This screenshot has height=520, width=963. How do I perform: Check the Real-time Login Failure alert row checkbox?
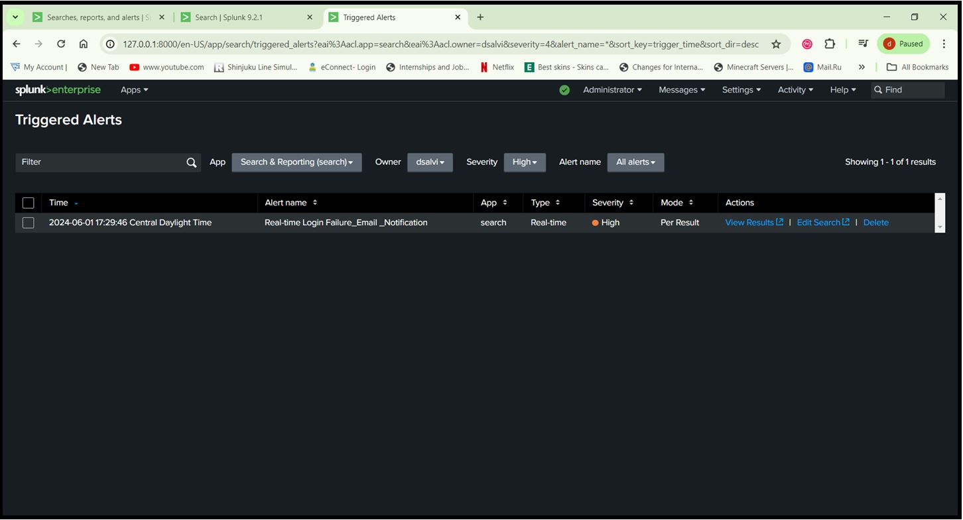tap(28, 223)
